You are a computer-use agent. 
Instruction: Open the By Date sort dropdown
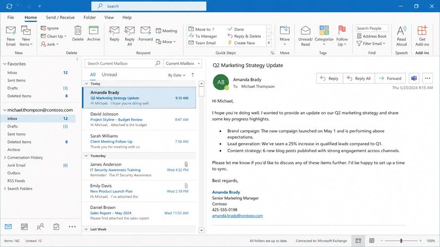177,75
